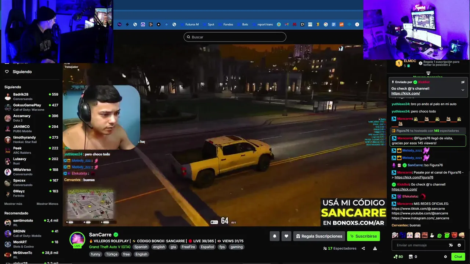Image resolution: width=470 pixels, height=264 pixels.
Task: Open Peek channel in sidebar
Action: coord(31,150)
